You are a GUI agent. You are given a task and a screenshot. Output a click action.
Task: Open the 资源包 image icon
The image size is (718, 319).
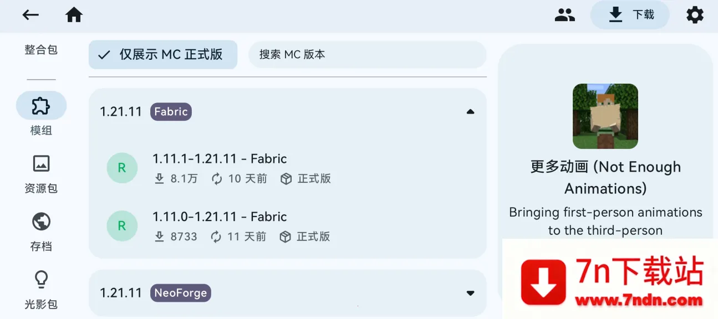[x=41, y=164]
